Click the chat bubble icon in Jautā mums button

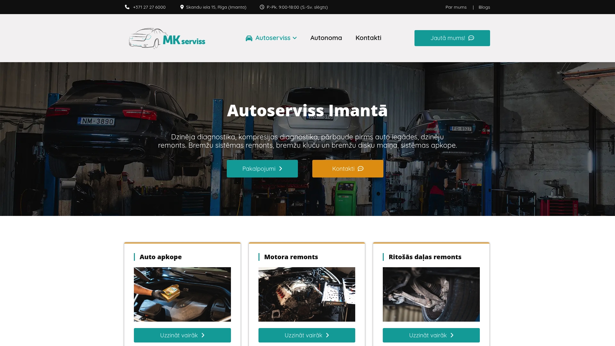[x=471, y=38]
